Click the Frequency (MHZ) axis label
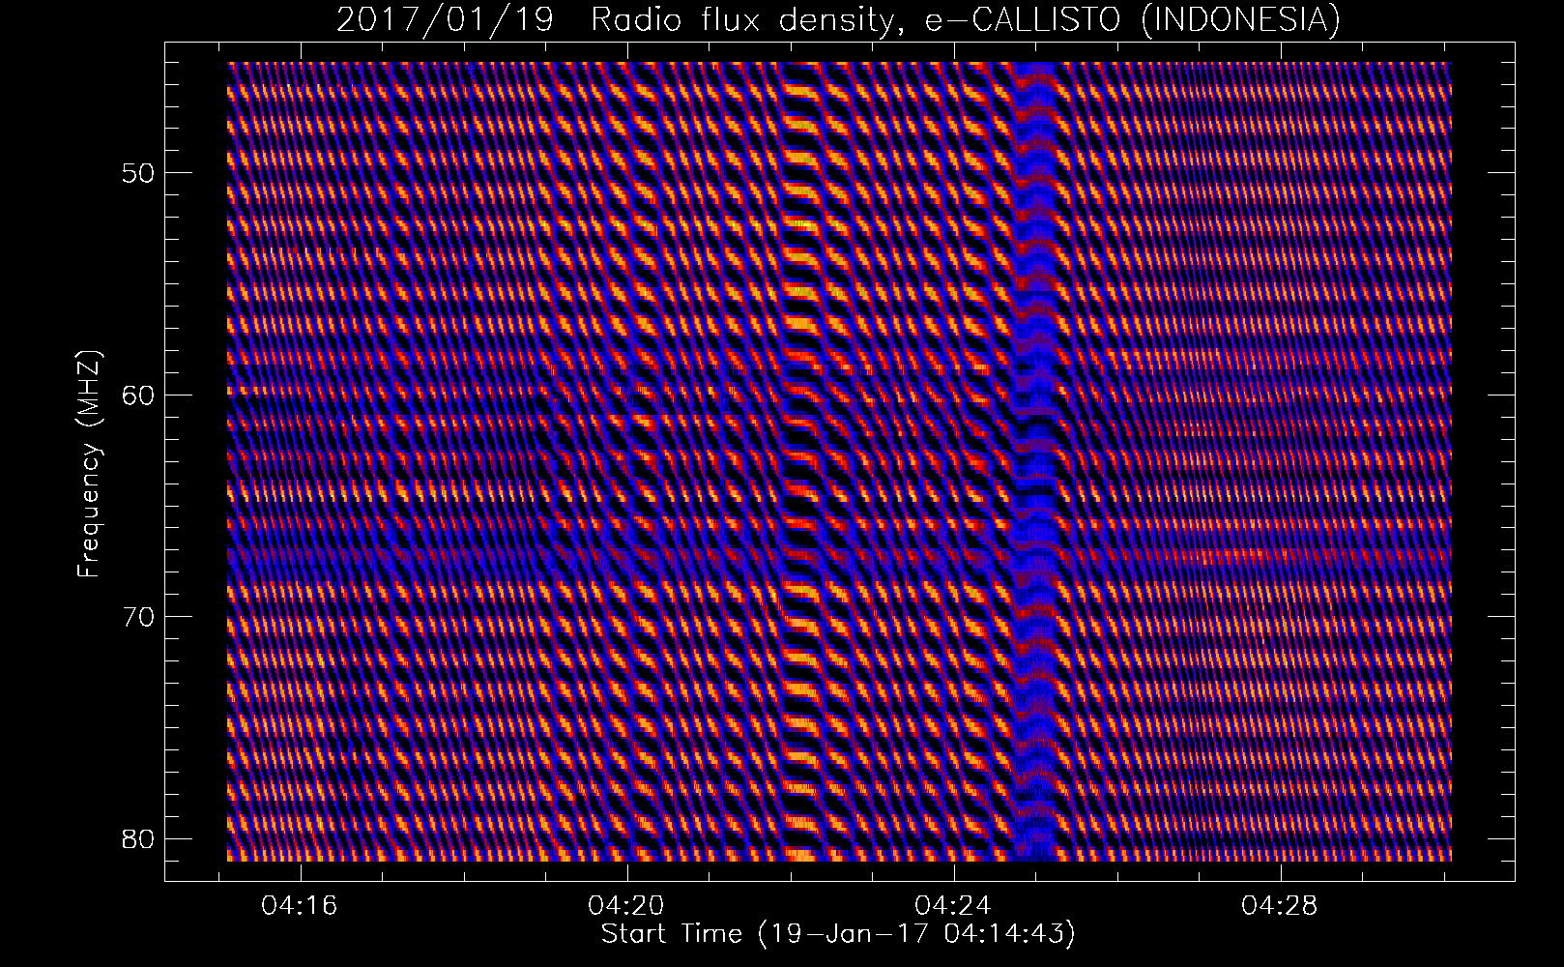 coord(90,463)
